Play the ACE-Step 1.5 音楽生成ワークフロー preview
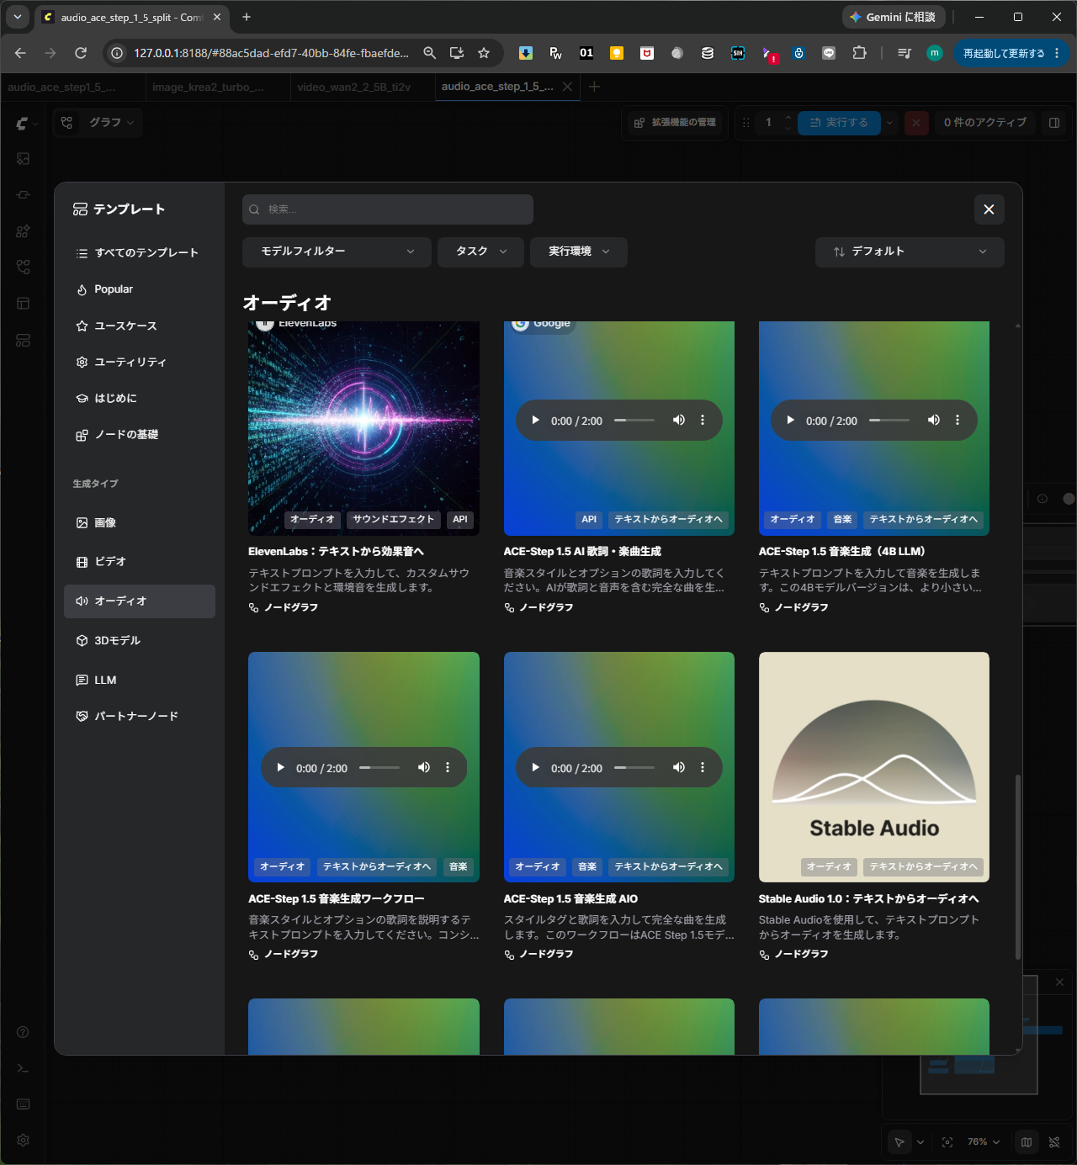 point(280,767)
